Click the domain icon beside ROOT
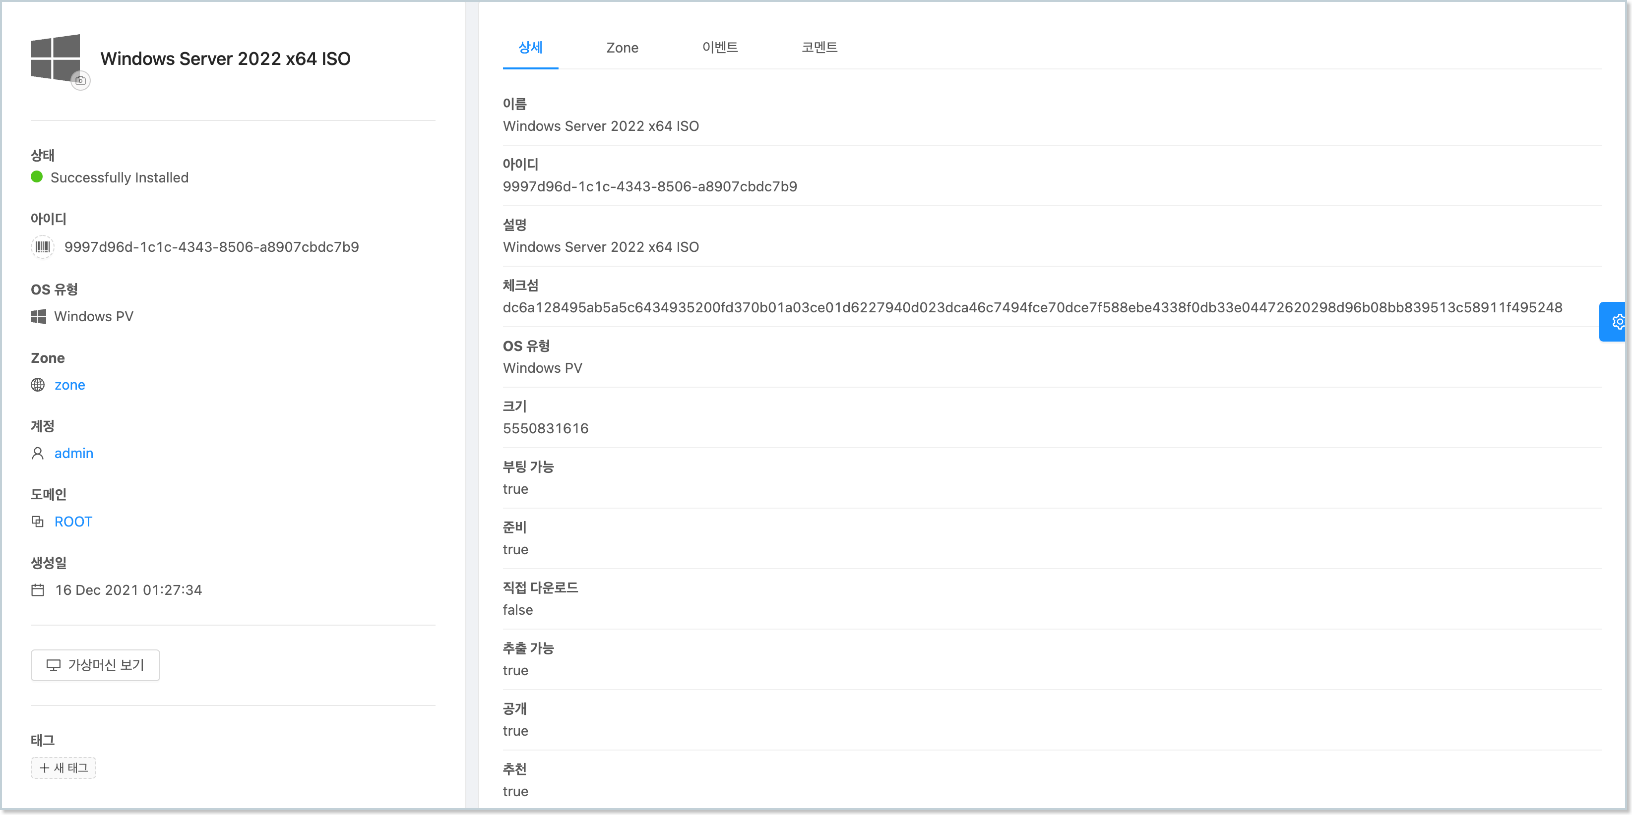The width and height of the screenshot is (1632, 815). 37,521
